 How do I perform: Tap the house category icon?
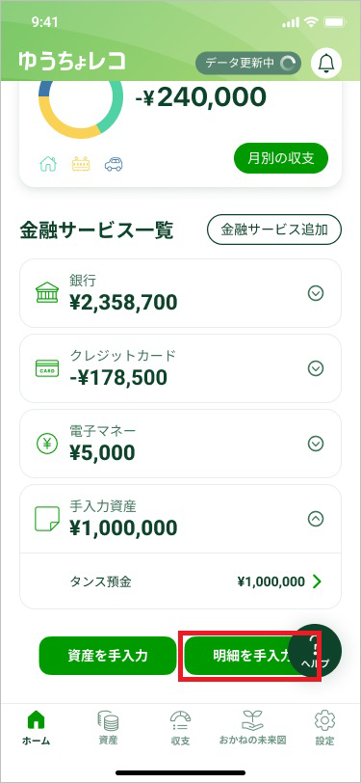click(48, 164)
